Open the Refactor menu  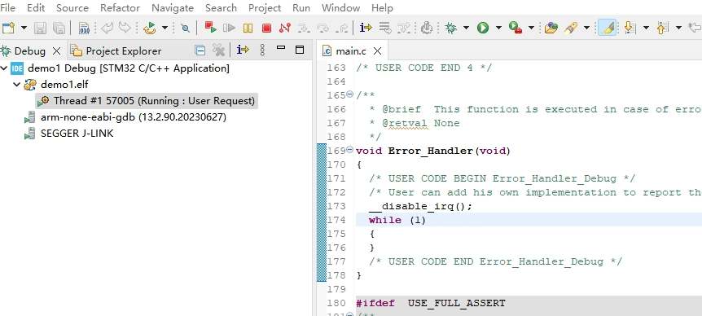(x=120, y=7)
